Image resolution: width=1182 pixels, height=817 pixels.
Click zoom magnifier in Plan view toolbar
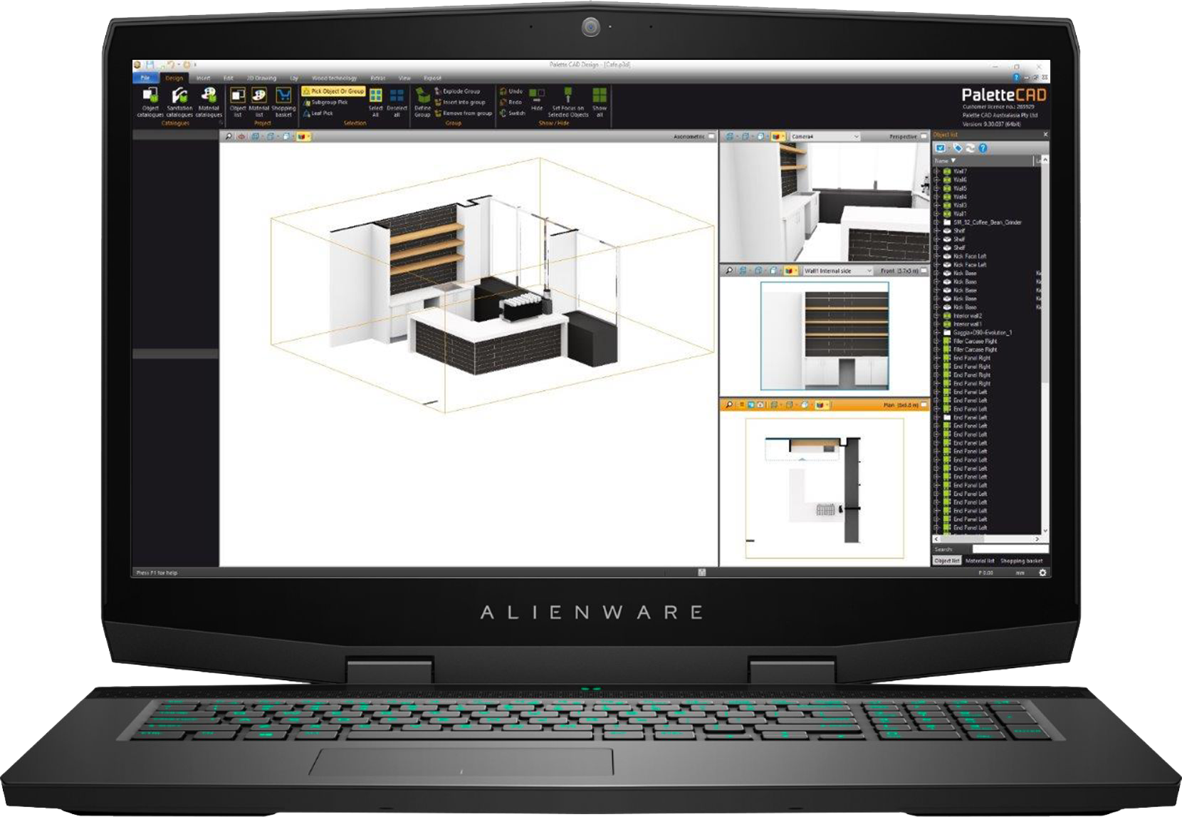(729, 405)
